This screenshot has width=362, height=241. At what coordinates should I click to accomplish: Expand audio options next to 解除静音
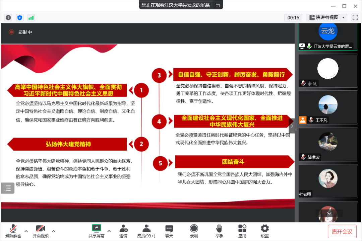click(26, 231)
